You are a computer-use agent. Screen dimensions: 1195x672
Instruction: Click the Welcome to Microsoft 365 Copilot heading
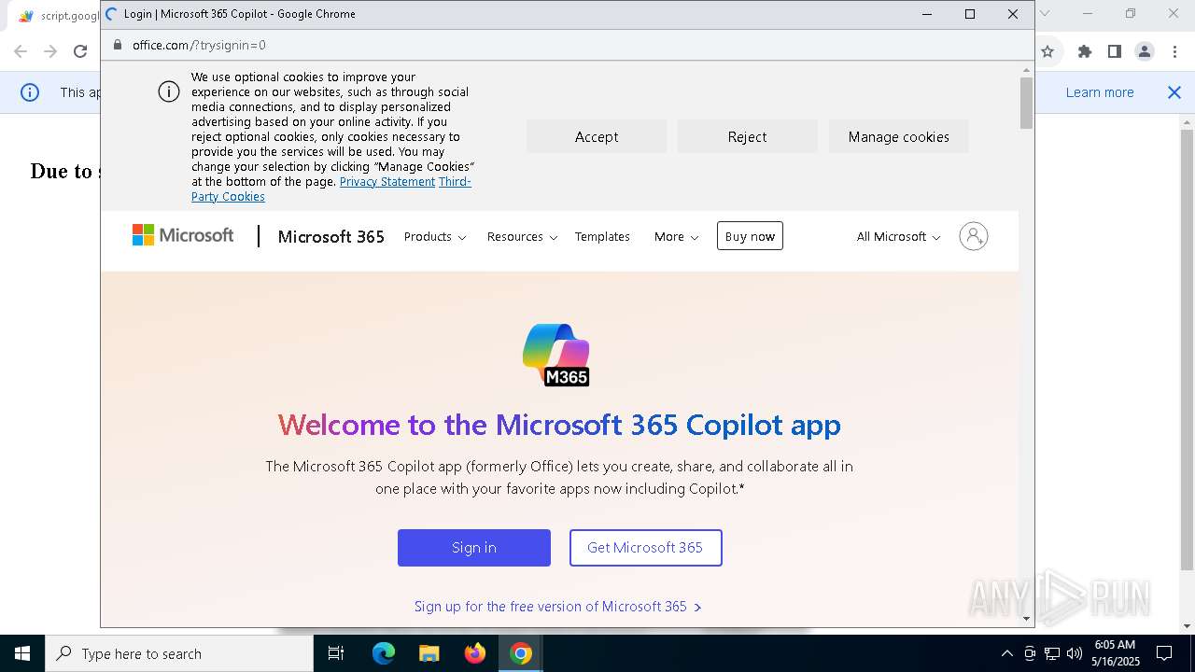(559, 425)
